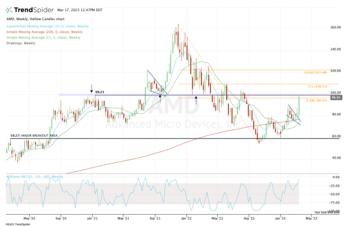The height and width of the screenshot is (227, 348).
Task: Click the 59.27 MAJOR BREAKOUT AREA label
Action: [33, 136]
